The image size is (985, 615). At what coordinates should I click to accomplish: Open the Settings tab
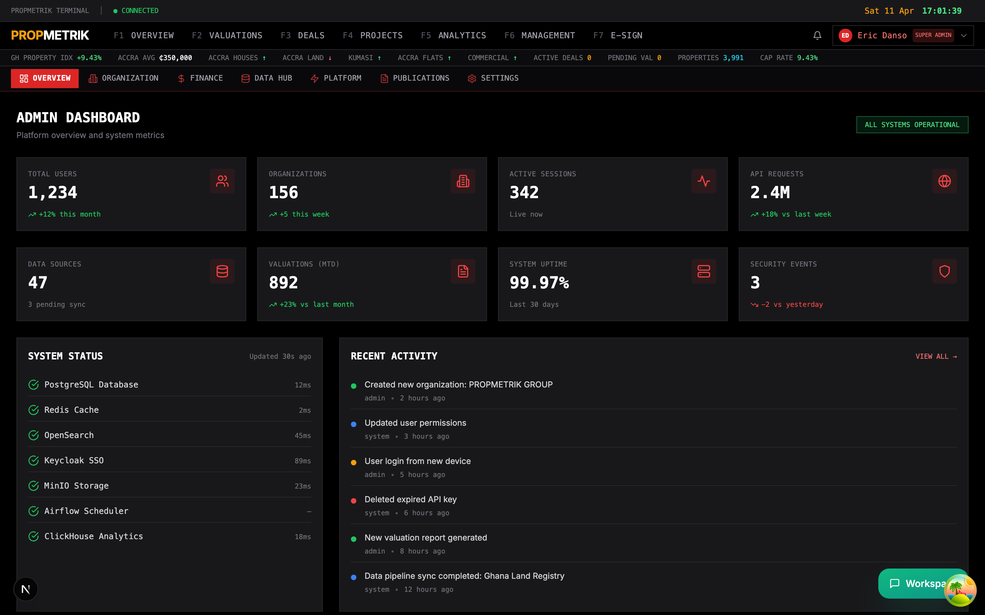pyautogui.click(x=493, y=78)
